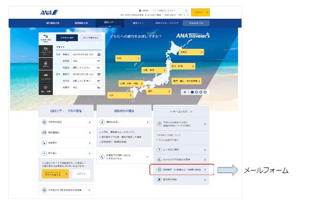Click the yellow join-now membership button
This screenshot has width=329, height=203.
point(55,174)
